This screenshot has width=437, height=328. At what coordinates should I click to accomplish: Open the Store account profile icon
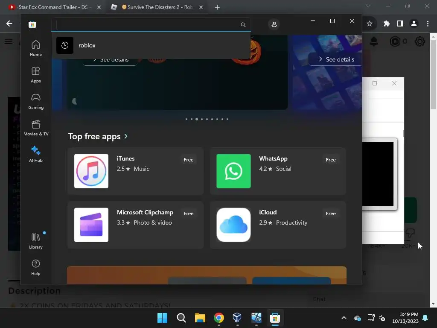coord(274,24)
